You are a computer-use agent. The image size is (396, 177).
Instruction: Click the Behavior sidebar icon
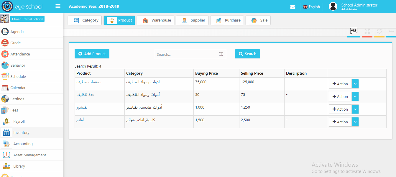tap(5, 65)
